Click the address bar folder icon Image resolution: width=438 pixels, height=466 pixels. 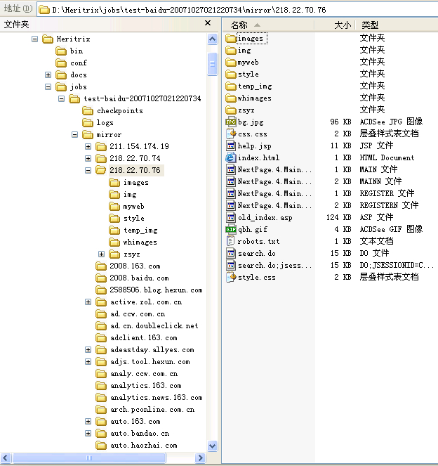click(44, 10)
